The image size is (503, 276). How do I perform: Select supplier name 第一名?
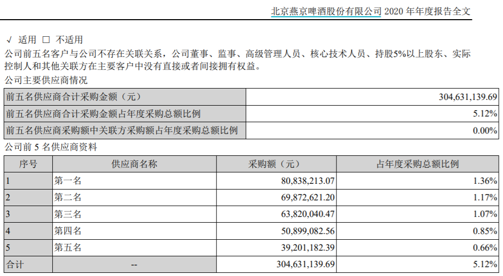click(68, 181)
